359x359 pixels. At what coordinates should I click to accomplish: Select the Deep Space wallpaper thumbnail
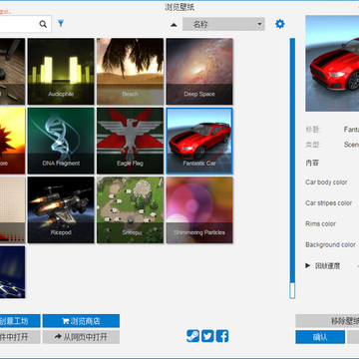[199, 72]
